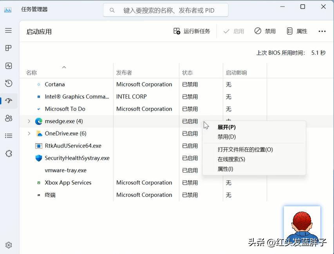Open the more options ellipsis menu

coord(322,31)
